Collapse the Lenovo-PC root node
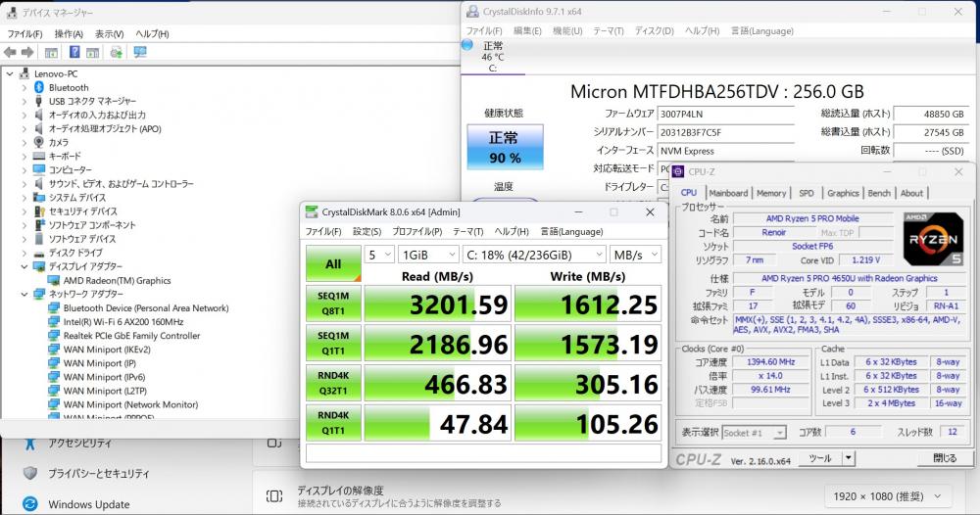This screenshot has width=980, height=515. (10, 73)
